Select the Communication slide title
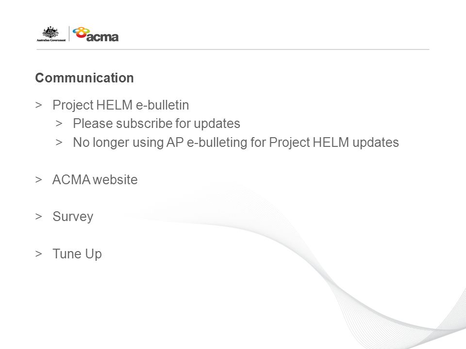Screen dimensions: 466x349 (x=84, y=78)
